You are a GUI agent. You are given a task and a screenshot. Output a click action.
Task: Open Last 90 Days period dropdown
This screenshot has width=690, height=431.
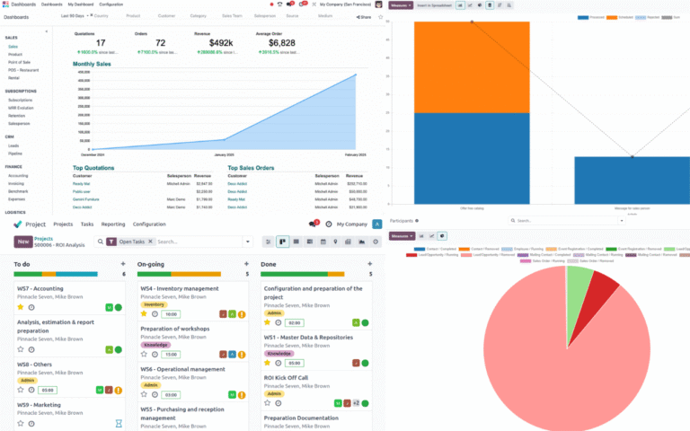(x=74, y=16)
